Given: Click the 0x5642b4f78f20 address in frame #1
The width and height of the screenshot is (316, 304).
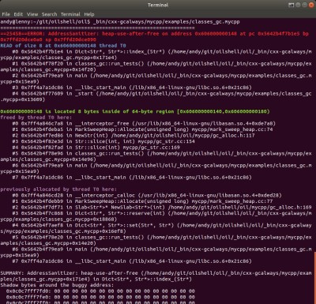Looking at the screenshot, I should coord(42,64).
